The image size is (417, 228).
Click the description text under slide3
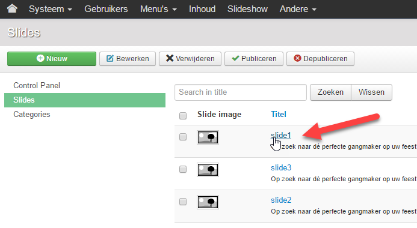point(344,179)
